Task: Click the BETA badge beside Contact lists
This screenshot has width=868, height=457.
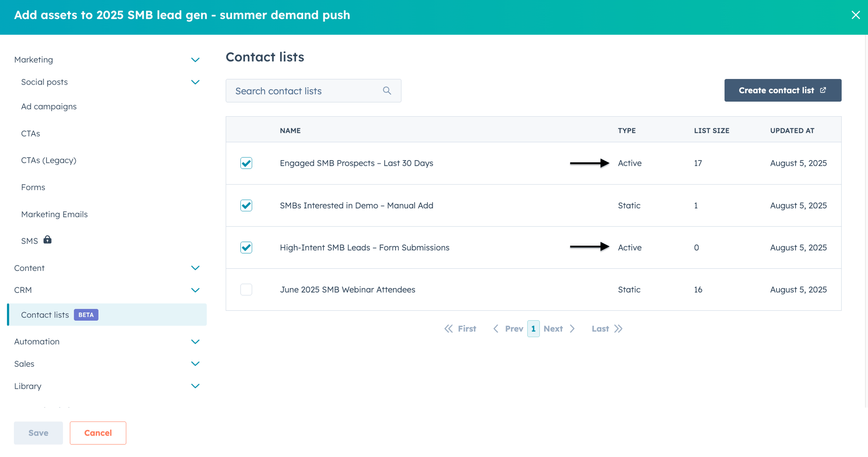Action: (x=86, y=315)
